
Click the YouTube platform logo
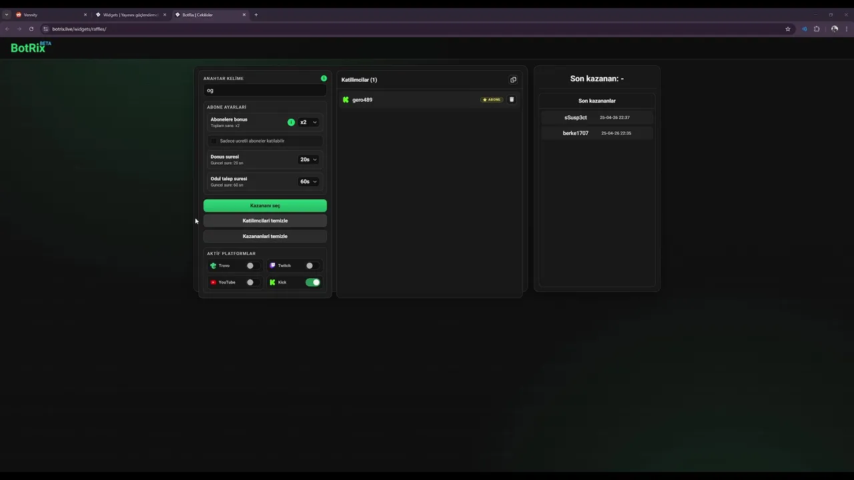213,283
